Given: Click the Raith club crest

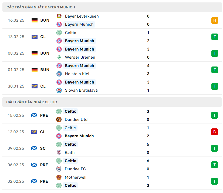Looking at the screenshot, I should (x=59, y=152).
